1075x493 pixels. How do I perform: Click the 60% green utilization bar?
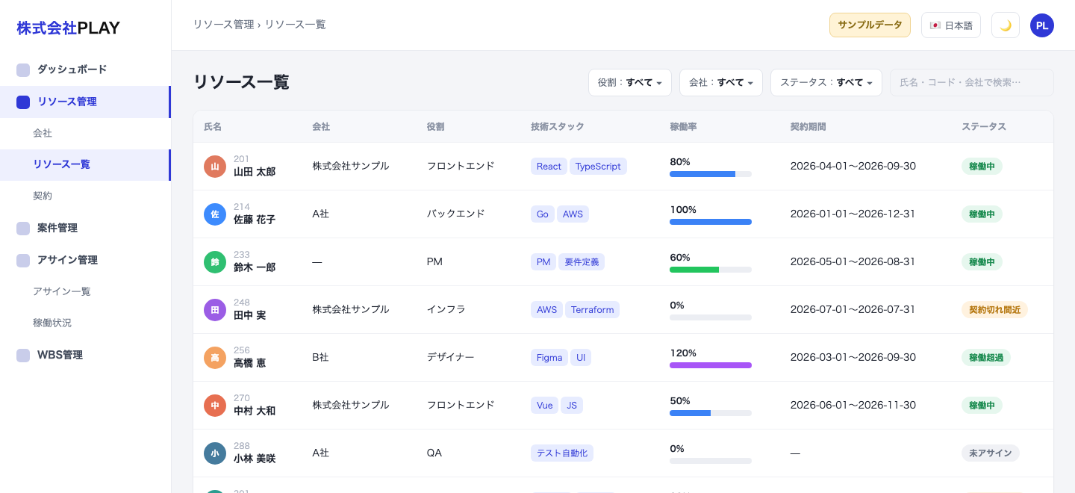click(x=711, y=270)
